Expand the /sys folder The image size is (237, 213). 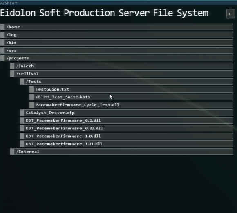(x=117, y=50)
